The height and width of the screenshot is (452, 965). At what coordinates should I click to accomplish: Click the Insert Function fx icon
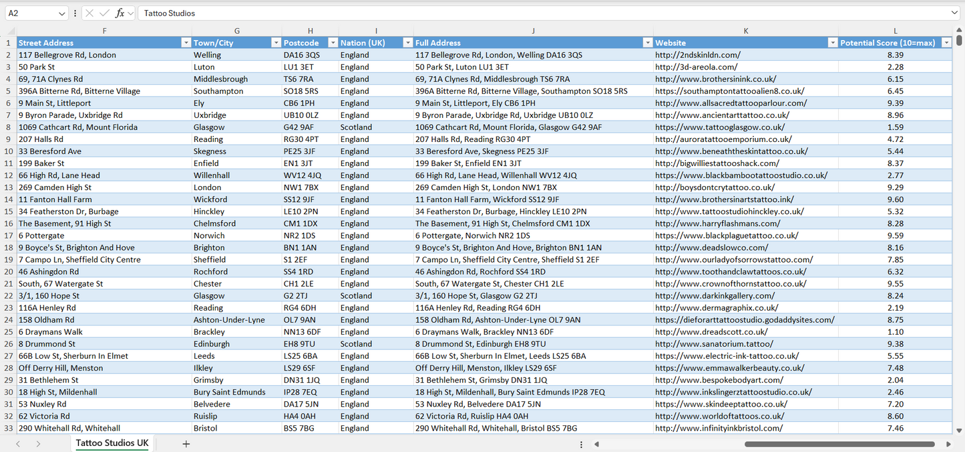pos(120,13)
